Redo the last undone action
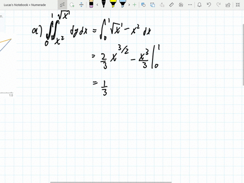 click(219, 5)
